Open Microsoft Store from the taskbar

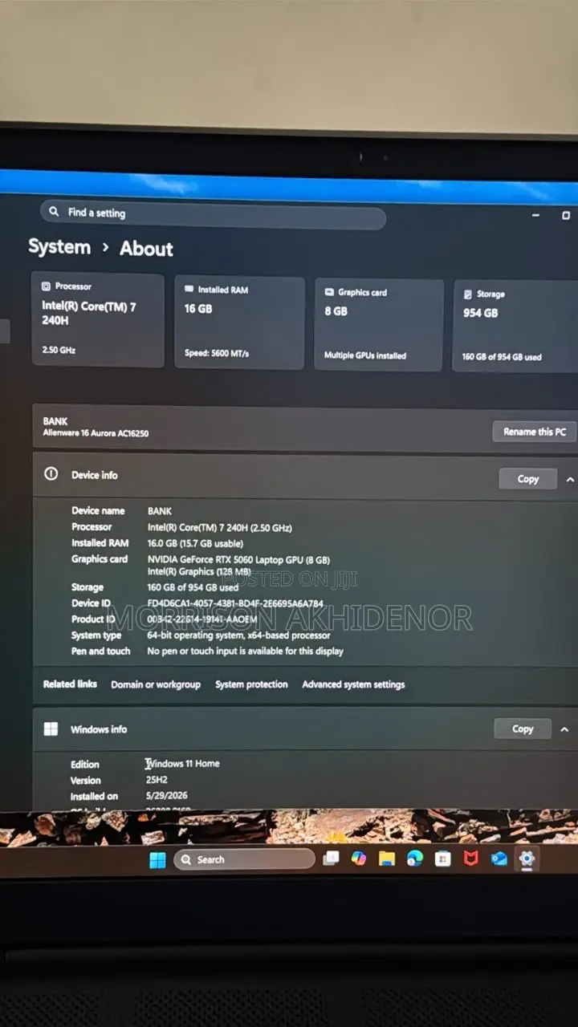tap(442, 859)
